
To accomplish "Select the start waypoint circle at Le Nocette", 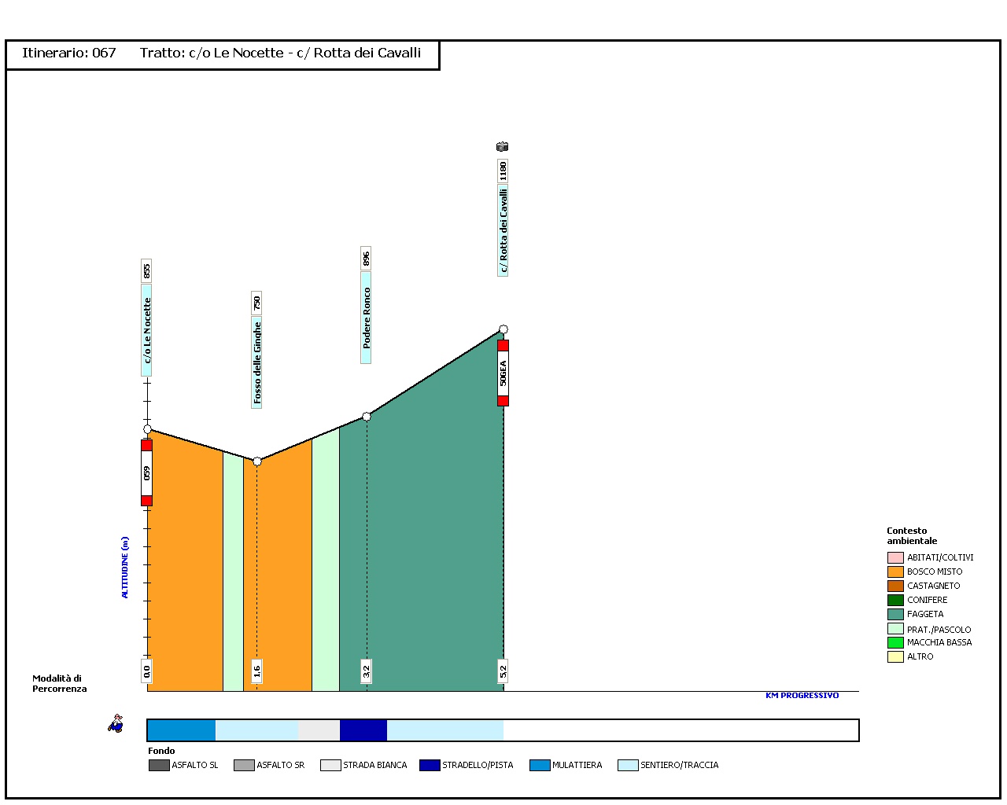I will click(x=147, y=429).
